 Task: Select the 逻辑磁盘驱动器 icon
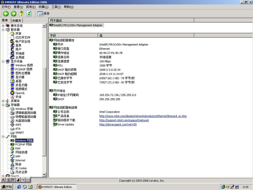click(12, 113)
